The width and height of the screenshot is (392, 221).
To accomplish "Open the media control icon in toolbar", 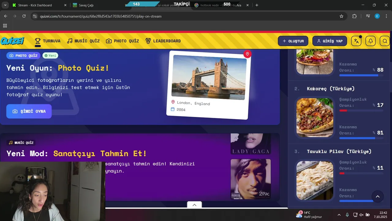I will [x=368, y=16].
